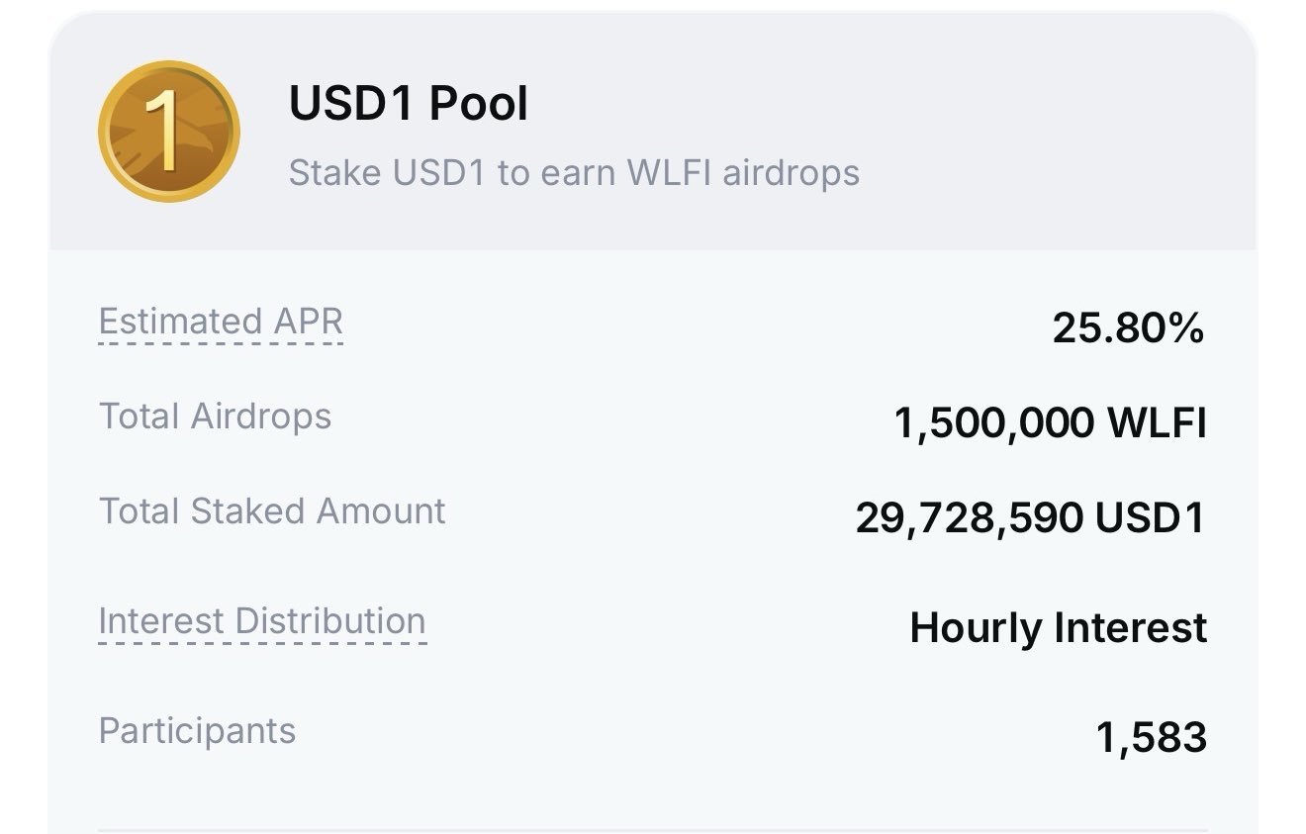Click the Hourly Interest value

tap(1058, 628)
